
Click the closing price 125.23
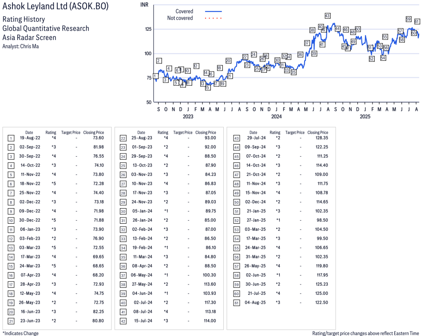click(321, 284)
